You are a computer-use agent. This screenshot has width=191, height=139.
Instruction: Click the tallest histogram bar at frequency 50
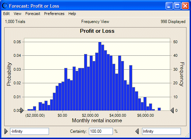pos(100,76)
